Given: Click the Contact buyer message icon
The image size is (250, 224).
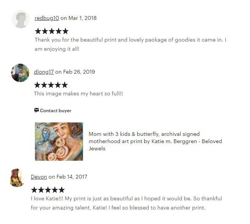Looking at the screenshot, I should pyautogui.click(x=37, y=110).
